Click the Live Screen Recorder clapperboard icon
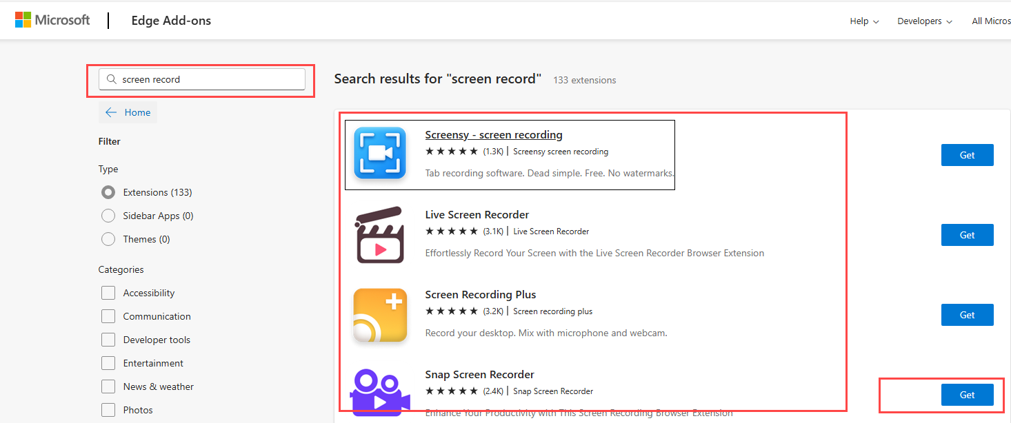This screenshot has width=1011, height=423. coord(379,234)
